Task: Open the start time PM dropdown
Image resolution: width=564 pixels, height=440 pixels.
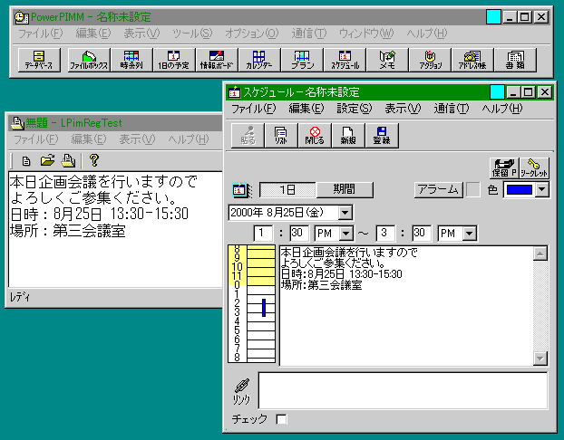Action: click(x=345, y=234)
